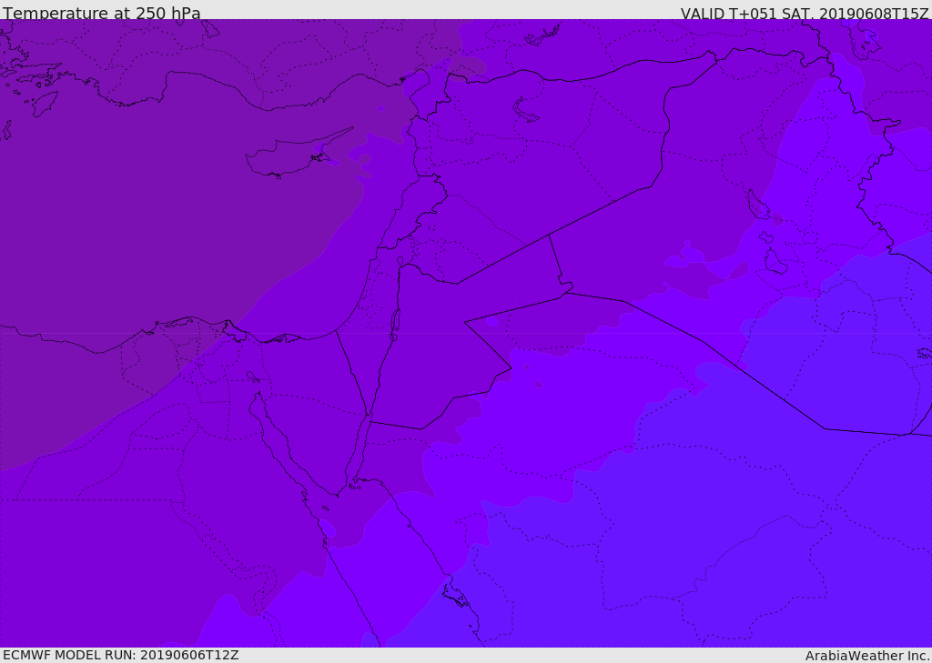Click the 'Temperature at 250 hPa' title text
Screen dimensions: 932x663
pyautogui.click(x=102, y=13)
